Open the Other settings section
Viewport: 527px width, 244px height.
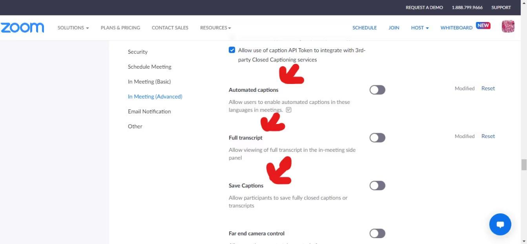point(135,126)
